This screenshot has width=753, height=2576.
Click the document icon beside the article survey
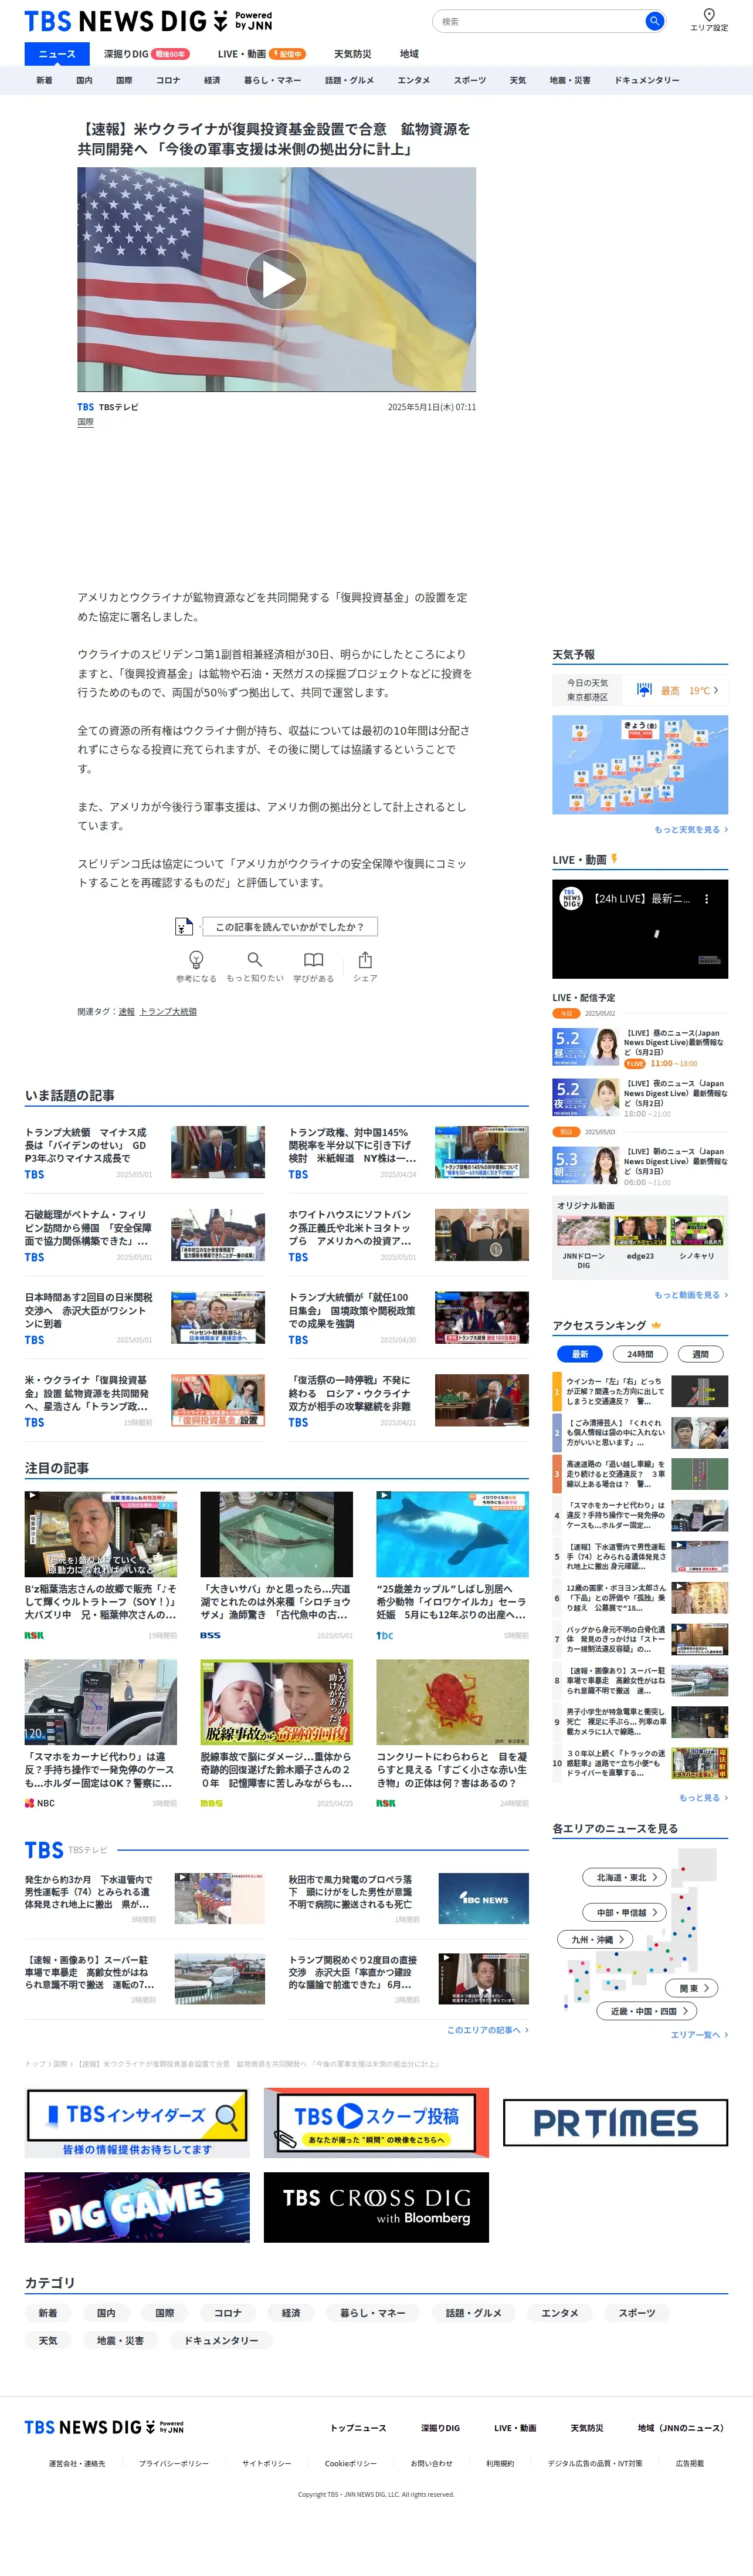tap(183, 927)
